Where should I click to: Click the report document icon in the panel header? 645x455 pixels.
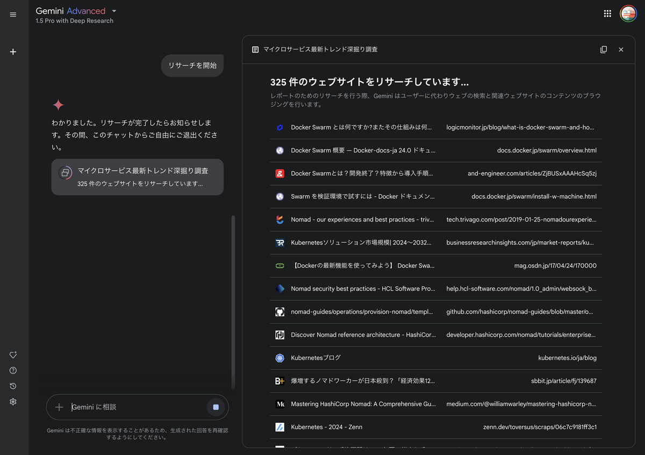pyautogui.click(x=255, y=49)
